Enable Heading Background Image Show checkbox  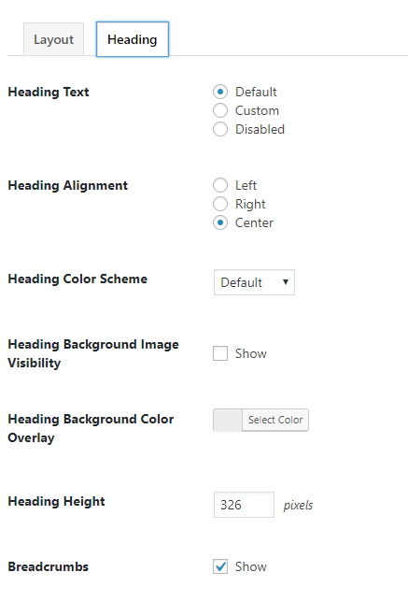(x=220, y=353)
